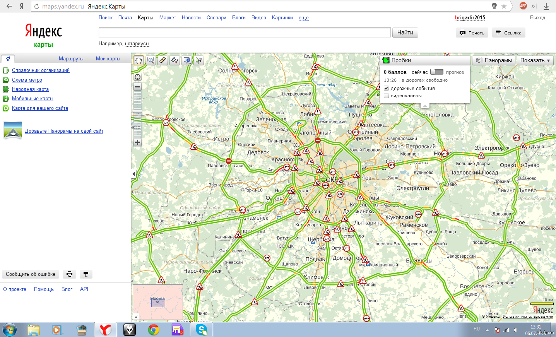The width and height of the screenshot is (556, 337).
Task: Click the locate-me target button on map
Action: 137,77
